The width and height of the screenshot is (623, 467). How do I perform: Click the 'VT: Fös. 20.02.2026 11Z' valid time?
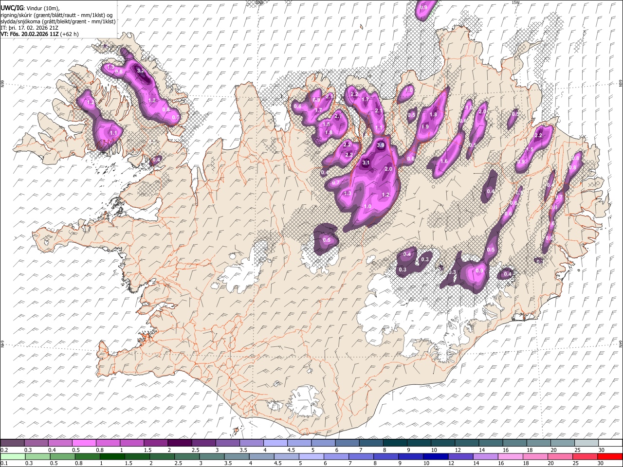[30, 34]
